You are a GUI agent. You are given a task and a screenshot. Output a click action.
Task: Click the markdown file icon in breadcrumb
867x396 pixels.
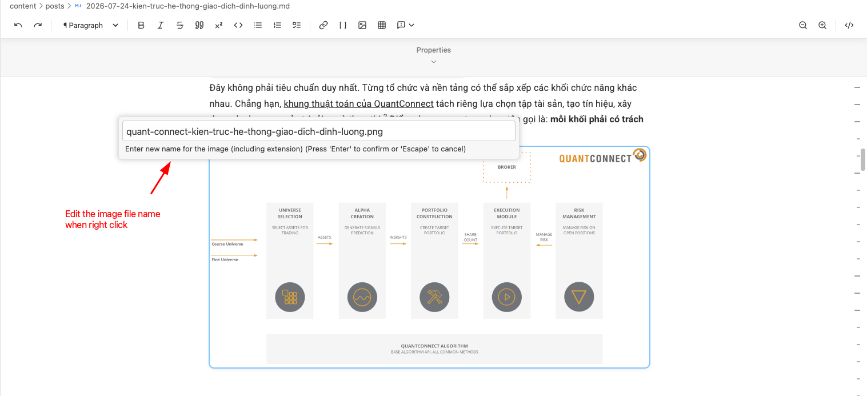pos(78,6)
